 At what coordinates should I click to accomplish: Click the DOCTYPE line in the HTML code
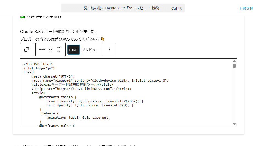(x=38, y=64)
